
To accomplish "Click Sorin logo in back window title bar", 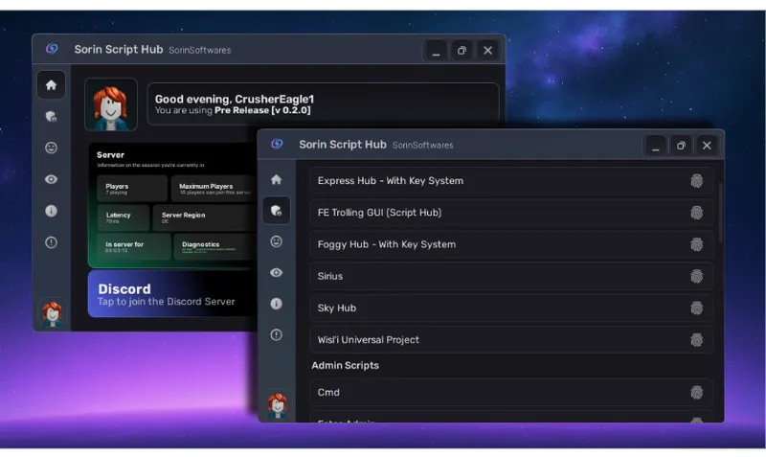I will click(x=52, y=49).
